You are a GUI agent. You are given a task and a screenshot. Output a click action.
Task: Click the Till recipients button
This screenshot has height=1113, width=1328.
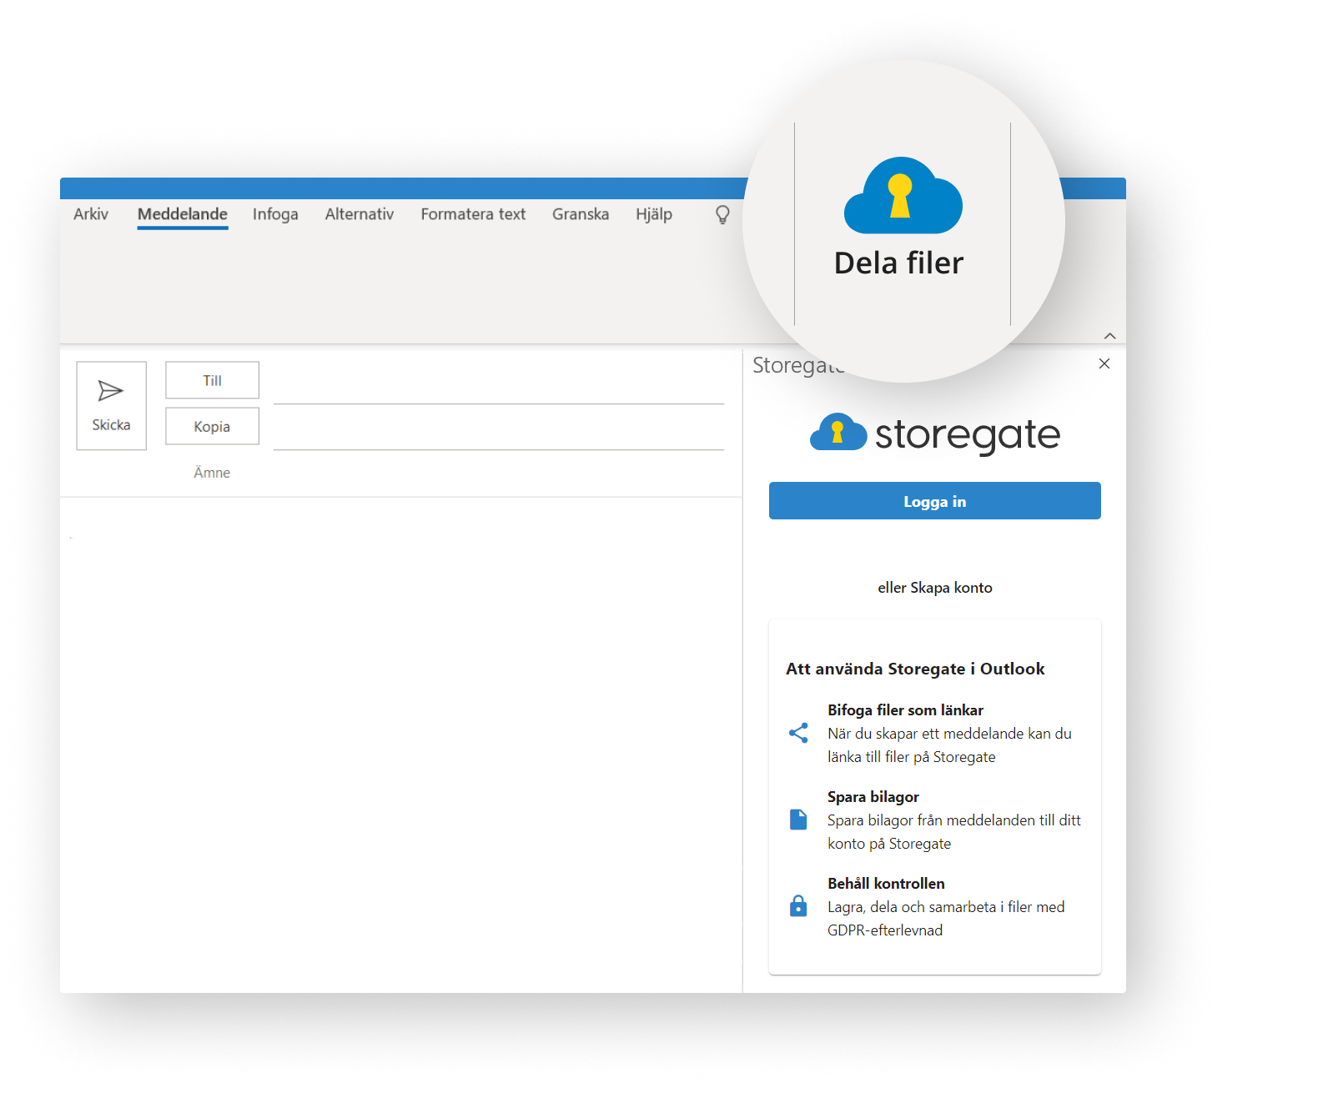[x=213, y=380]
